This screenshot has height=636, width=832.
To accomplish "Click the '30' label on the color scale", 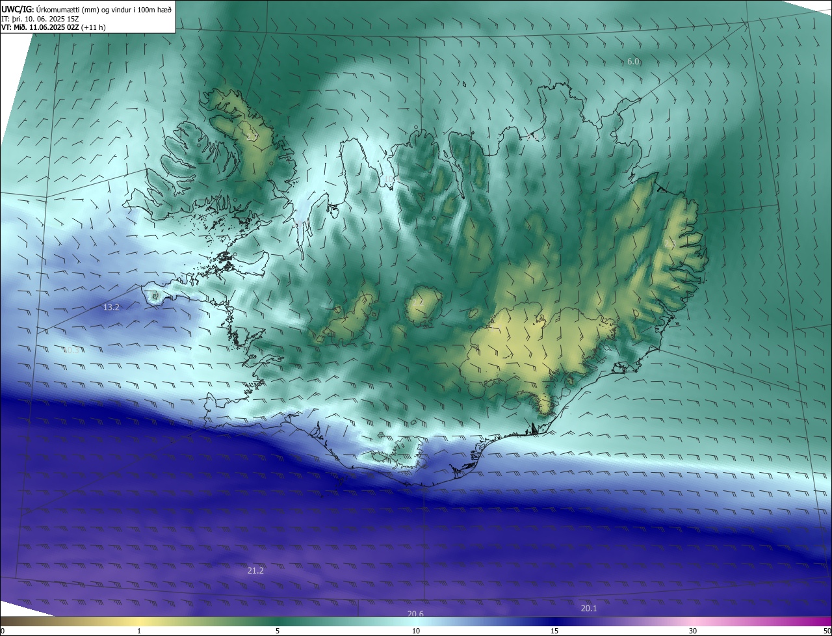I will click(x=693, y=631).
